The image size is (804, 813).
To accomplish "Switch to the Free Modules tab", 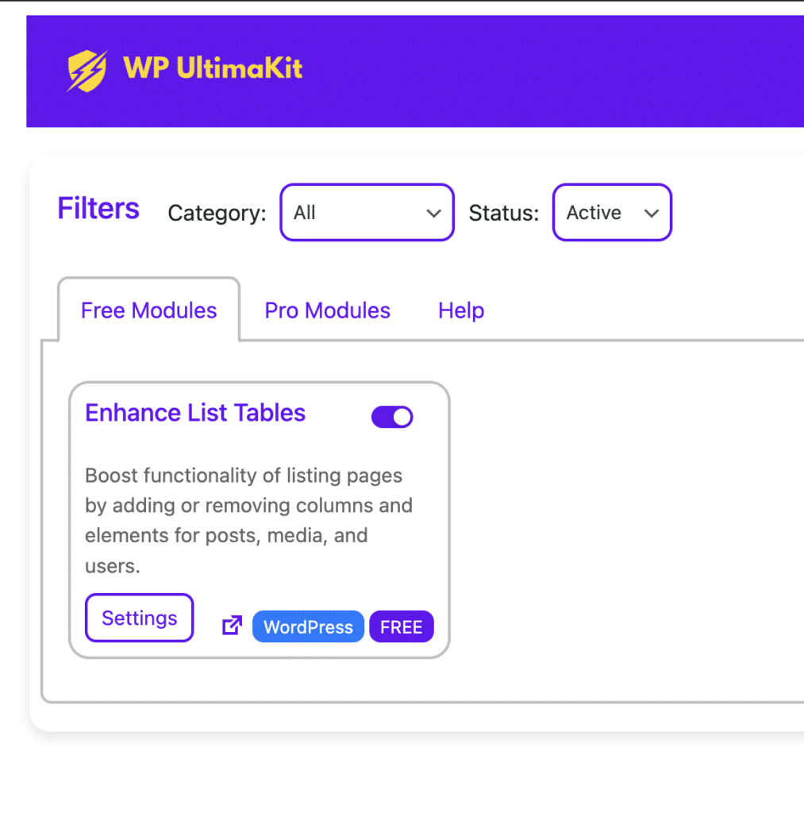I will 148,310.
